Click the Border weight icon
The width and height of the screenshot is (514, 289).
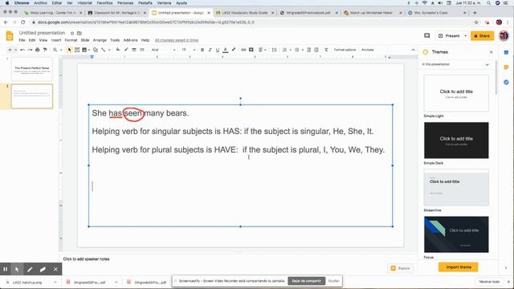click(x=134, y=50)
